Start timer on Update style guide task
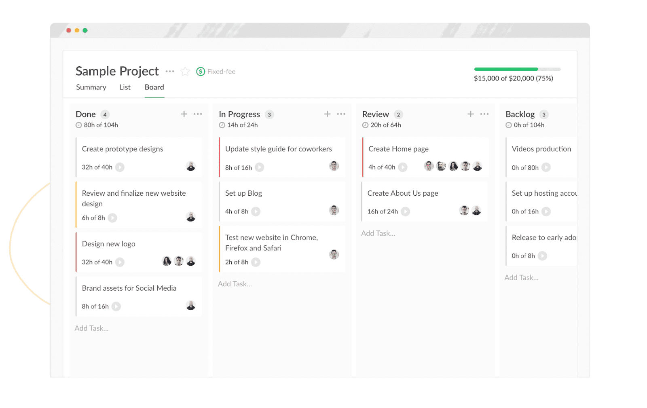The width and height of the screenshot is (647, 408). pos(260,167)
